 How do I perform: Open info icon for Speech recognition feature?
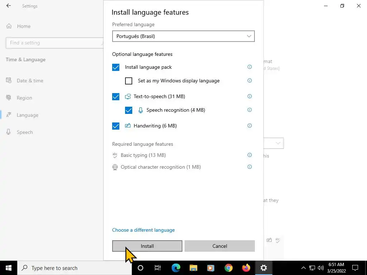click(x=249, y=110)
